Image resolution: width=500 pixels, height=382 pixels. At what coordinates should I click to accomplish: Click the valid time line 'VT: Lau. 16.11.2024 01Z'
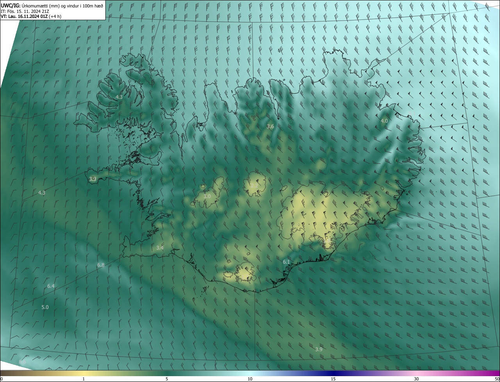point(24,16)
